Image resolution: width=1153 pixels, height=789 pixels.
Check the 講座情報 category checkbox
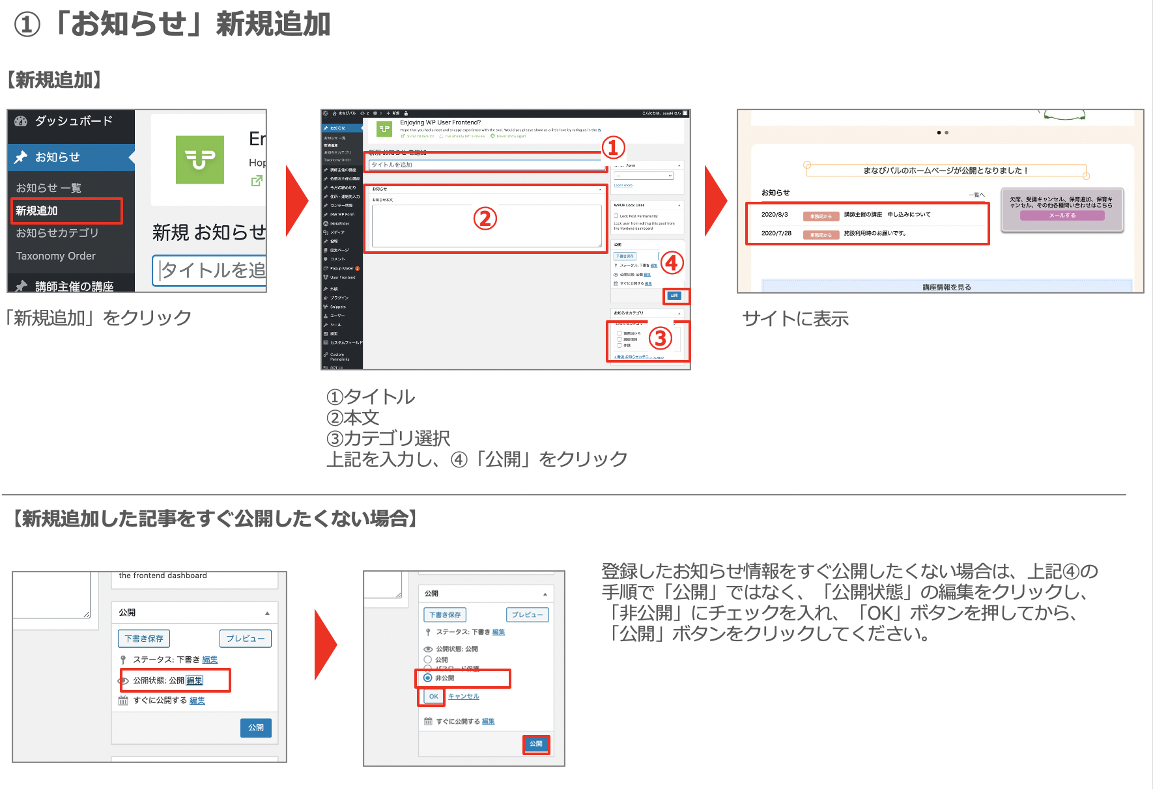point(619,339)
